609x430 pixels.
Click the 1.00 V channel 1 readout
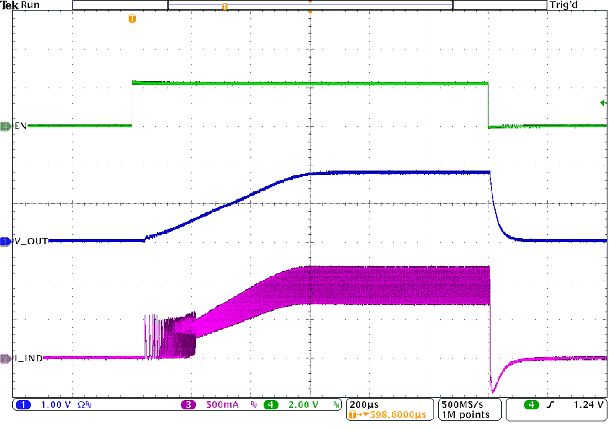(x=55, y=404)
